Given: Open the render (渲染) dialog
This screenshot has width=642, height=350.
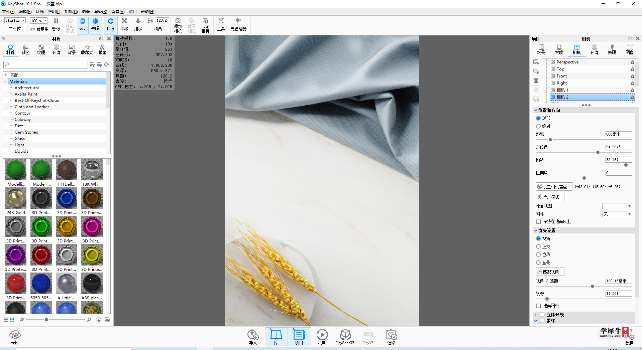Looking at the screenshot, I should (391, 337).
